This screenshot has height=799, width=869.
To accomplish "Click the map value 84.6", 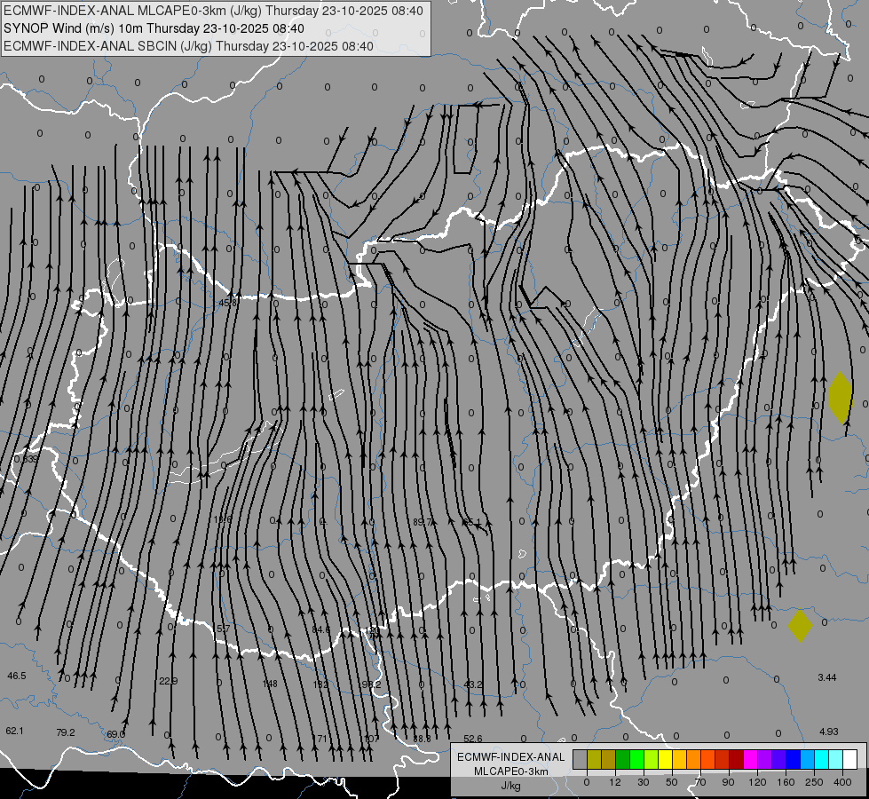I will pos(321,629).
